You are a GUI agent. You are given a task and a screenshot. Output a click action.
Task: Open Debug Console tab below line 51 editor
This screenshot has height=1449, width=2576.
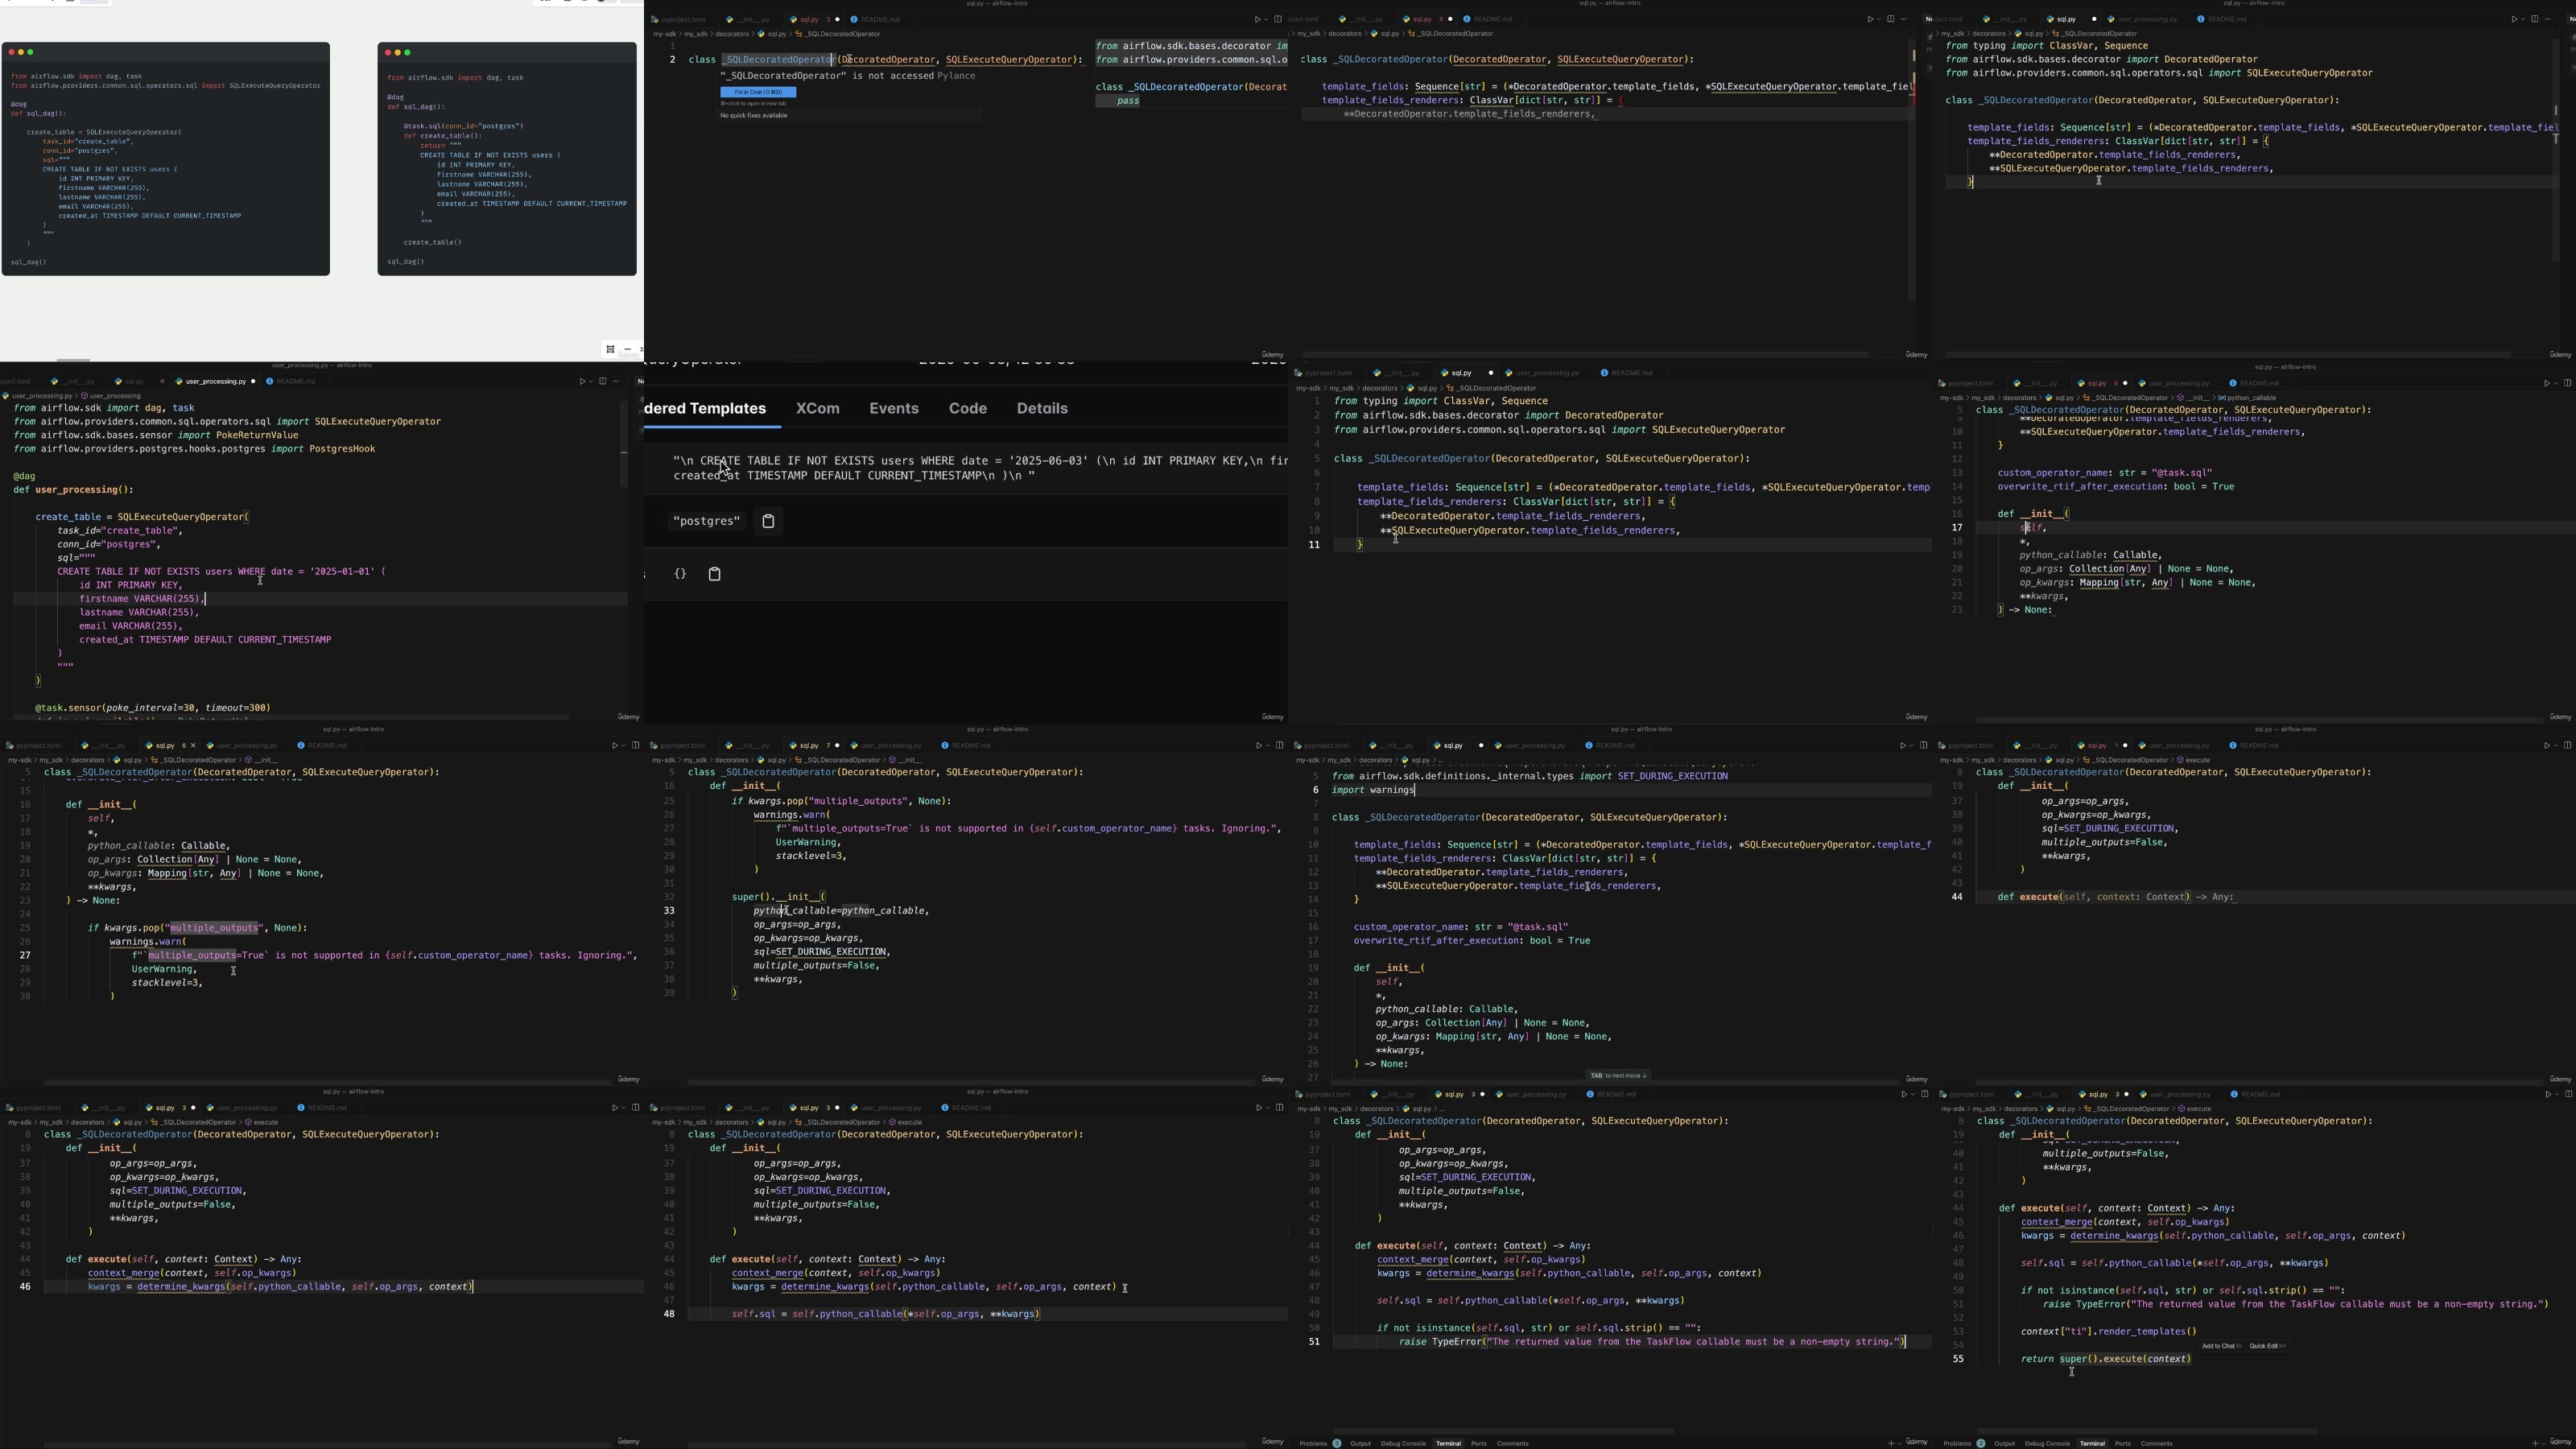coord(1403,1443)
